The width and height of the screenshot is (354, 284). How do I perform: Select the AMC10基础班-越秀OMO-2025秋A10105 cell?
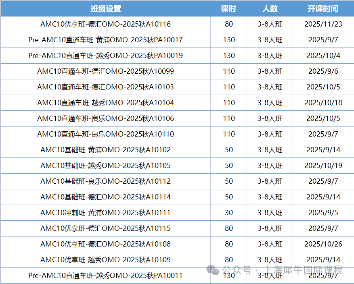105,166
